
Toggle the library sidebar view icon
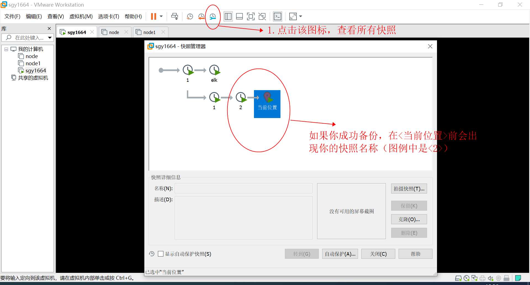228,17
